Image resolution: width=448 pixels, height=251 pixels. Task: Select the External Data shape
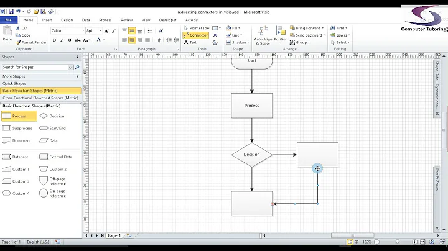(56, 157)
